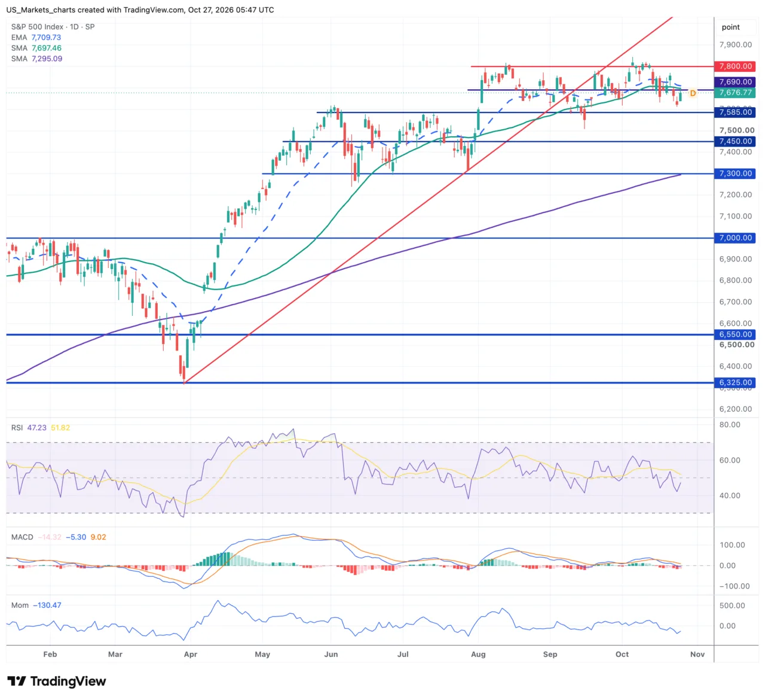The height and width of the screenshot is (700, 765).
Task: Select the 6,325.00 horizontal level label
Action: coord(736,383)
